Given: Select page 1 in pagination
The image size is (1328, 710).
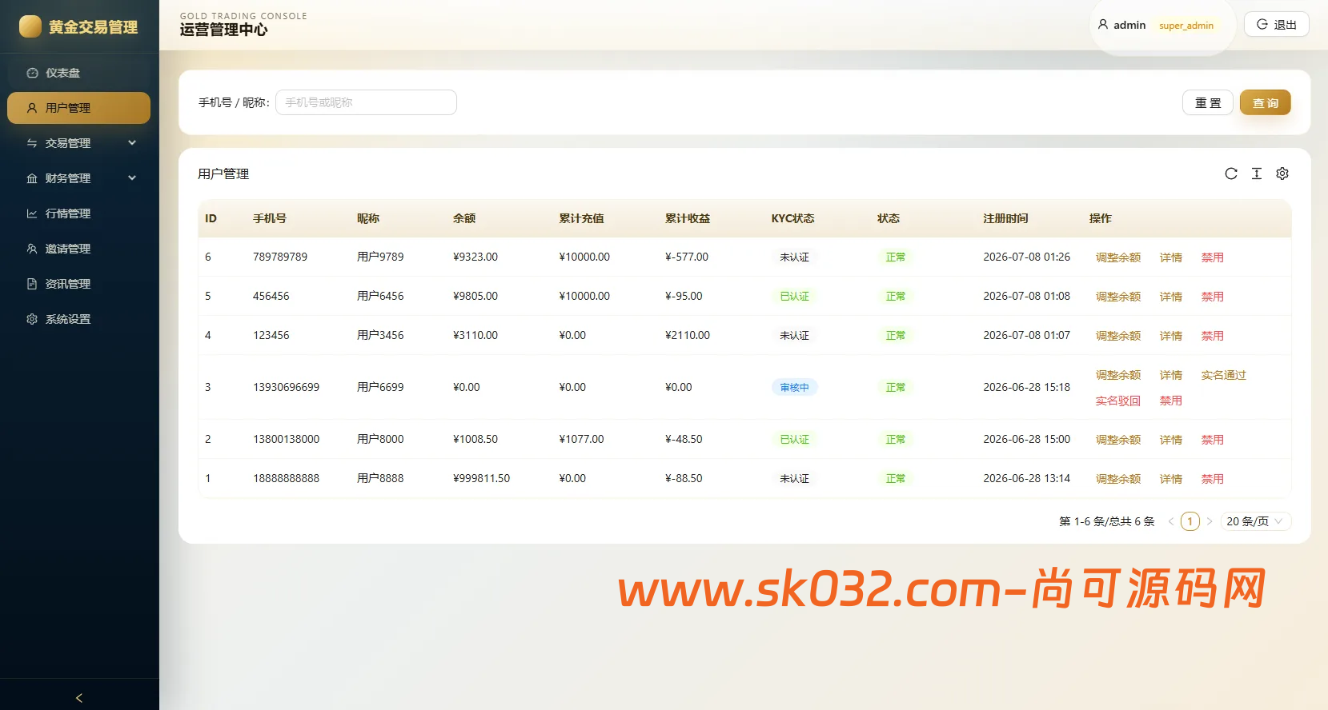Looking at the screenshot, I should tap(1190, 521).
